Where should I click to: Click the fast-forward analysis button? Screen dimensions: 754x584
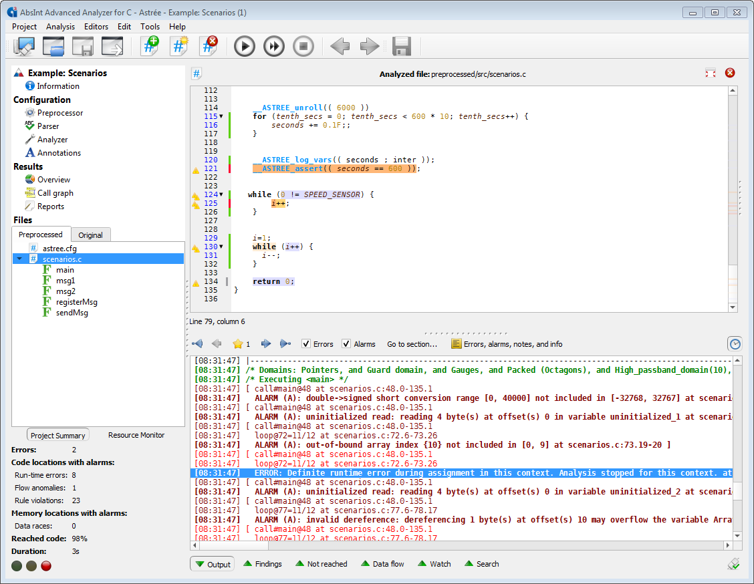(x=274, y=47)
